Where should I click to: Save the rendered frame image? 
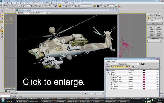(18, 13)
